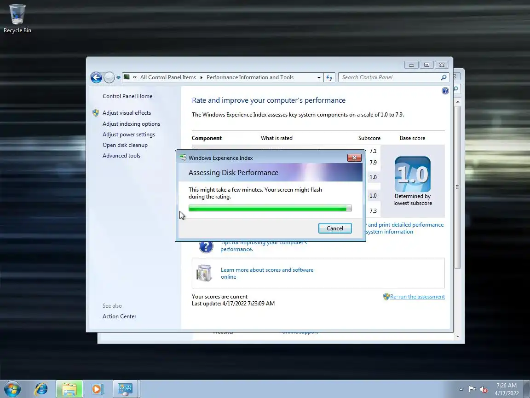
Task: Open Adjust visual effects
Action: pyautogui.click(x=127, y=113)
